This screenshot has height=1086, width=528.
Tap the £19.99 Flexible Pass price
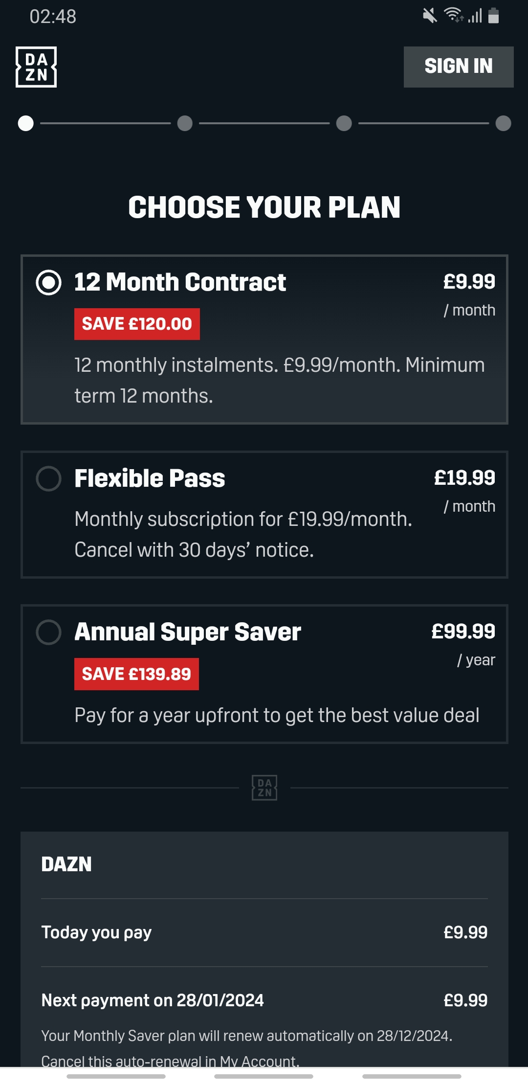pyautogui.click(x=464, y=478)
